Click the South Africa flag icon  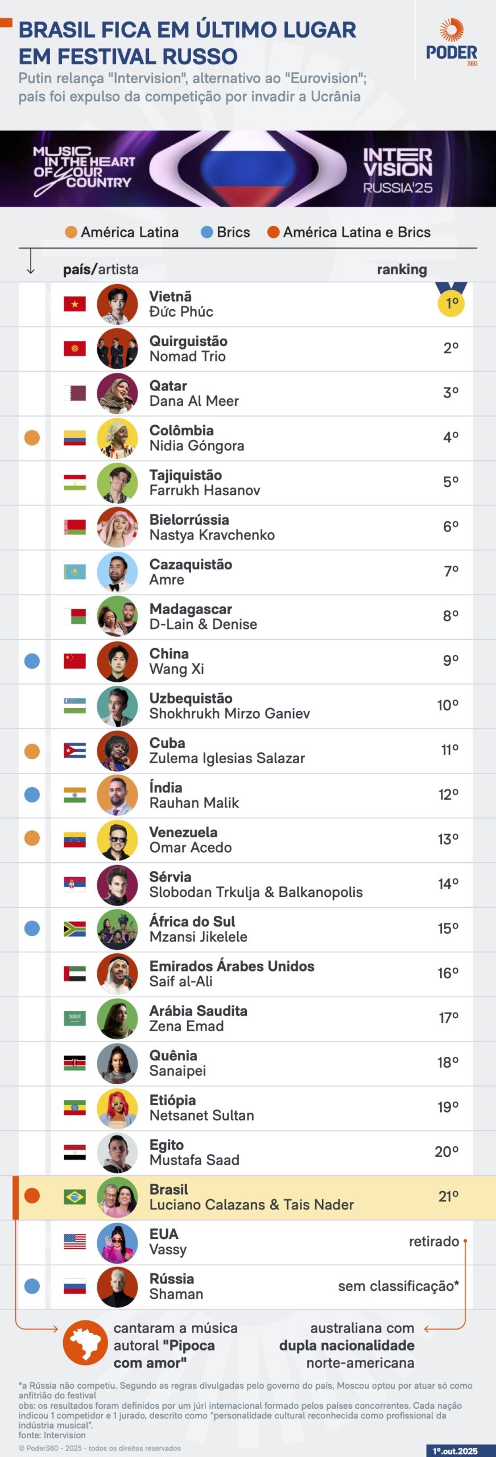pyautogui.click(x=75, y=929)
